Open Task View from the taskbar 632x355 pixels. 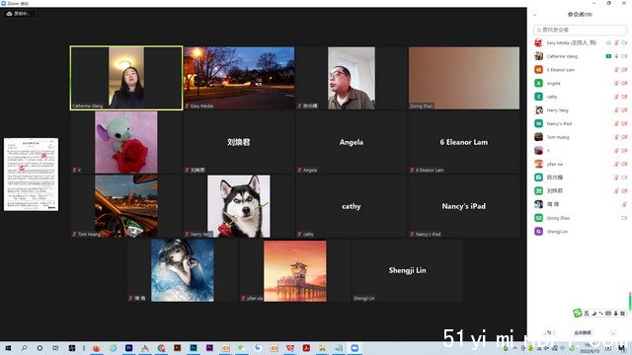55,348
